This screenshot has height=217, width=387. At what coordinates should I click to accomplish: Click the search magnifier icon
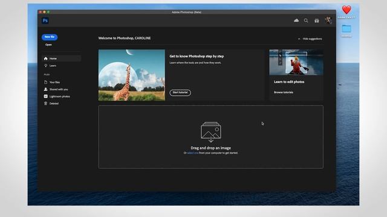point(306,20)
